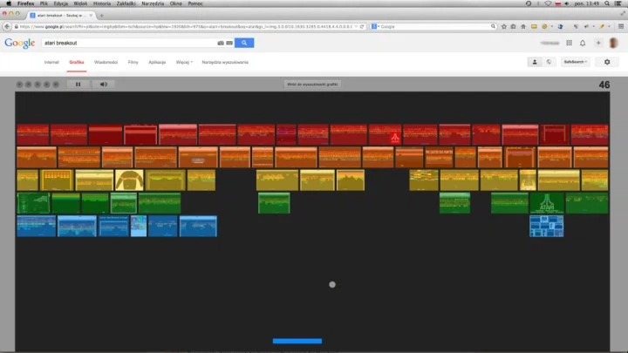628x353 pixels.
Task: Click the Time Machine menu bar icon
Action: coord(529,3)
